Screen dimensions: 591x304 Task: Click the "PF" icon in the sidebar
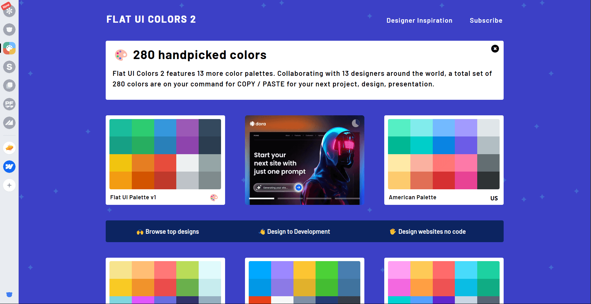(9, 104)
